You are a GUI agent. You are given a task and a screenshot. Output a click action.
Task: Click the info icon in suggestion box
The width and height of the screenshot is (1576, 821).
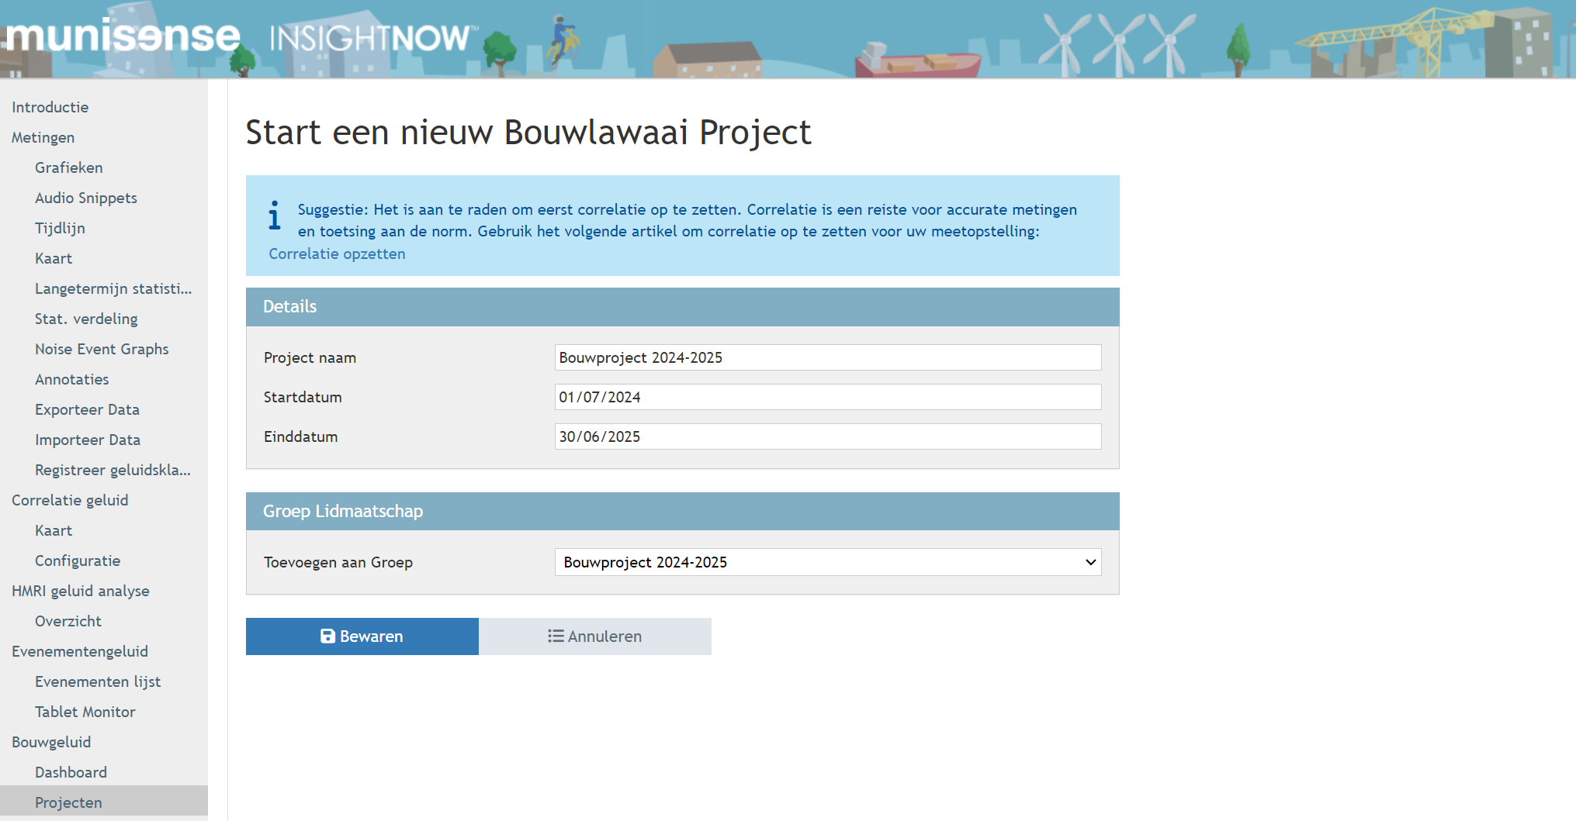[x=274, y=216]
